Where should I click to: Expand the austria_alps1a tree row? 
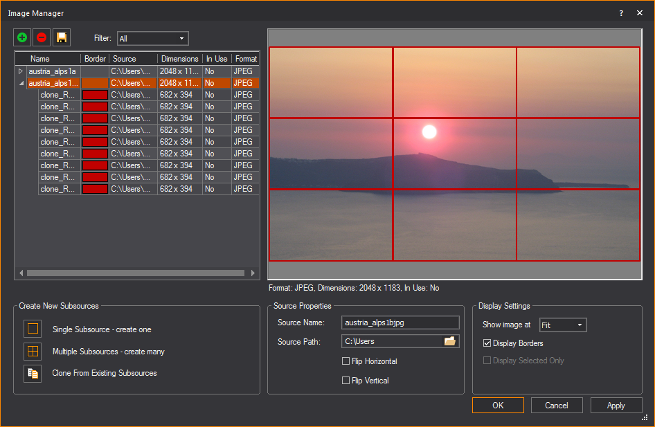21,71
